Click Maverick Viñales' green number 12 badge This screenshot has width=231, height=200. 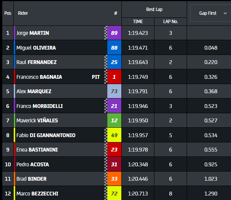(114, 120)
